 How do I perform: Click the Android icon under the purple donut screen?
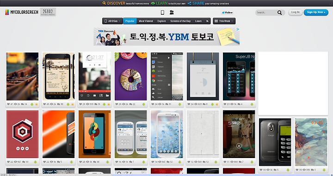click(x=143, y=104)
